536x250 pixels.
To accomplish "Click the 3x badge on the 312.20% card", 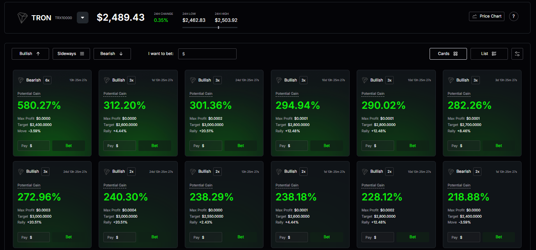I will coord(132,80).
